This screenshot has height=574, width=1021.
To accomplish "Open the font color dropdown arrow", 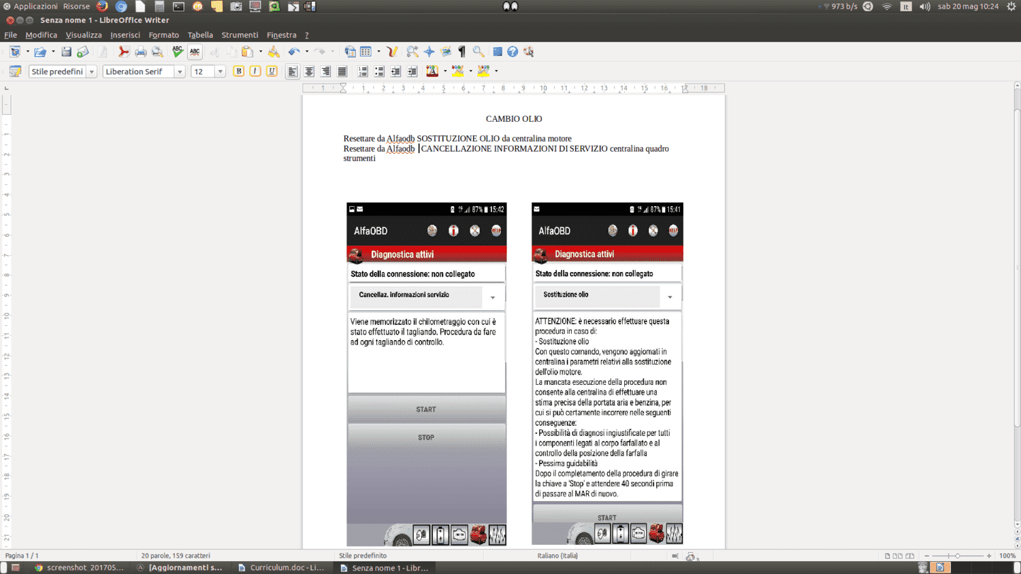I will click(x=445, y=71).
